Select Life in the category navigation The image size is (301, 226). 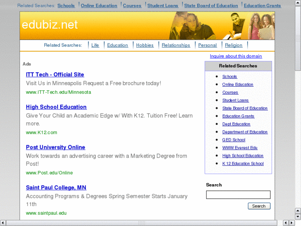(95, 45)
